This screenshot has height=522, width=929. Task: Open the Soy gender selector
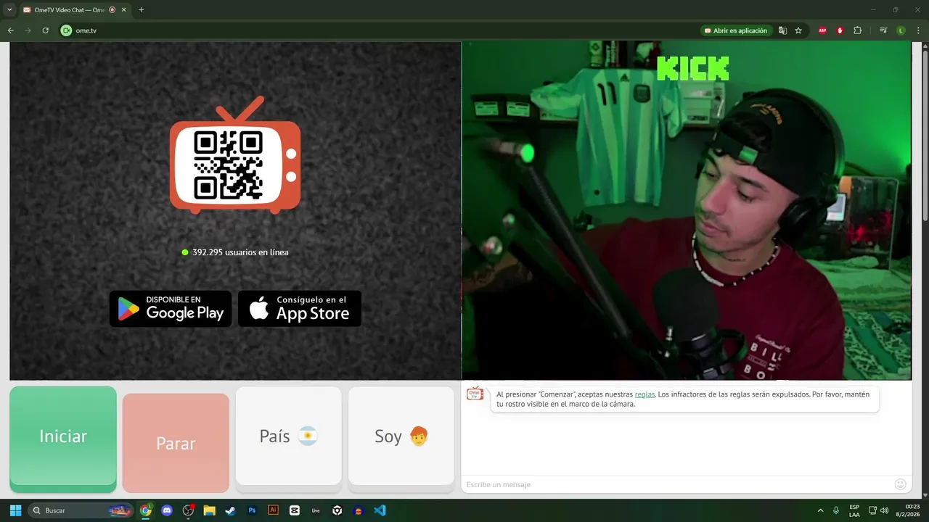[401, 436]
